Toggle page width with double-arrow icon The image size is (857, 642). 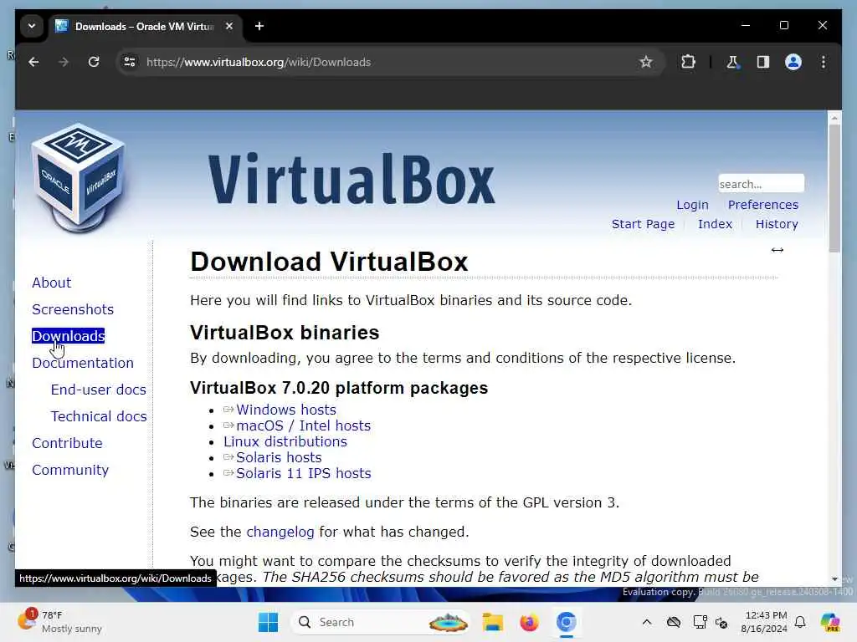click(x=777, y=250)
